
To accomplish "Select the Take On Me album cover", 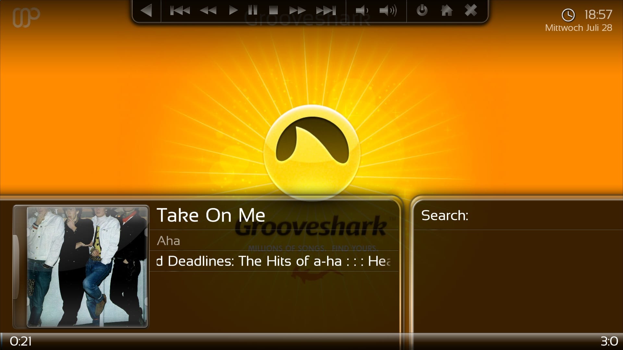I will [87, 267].
